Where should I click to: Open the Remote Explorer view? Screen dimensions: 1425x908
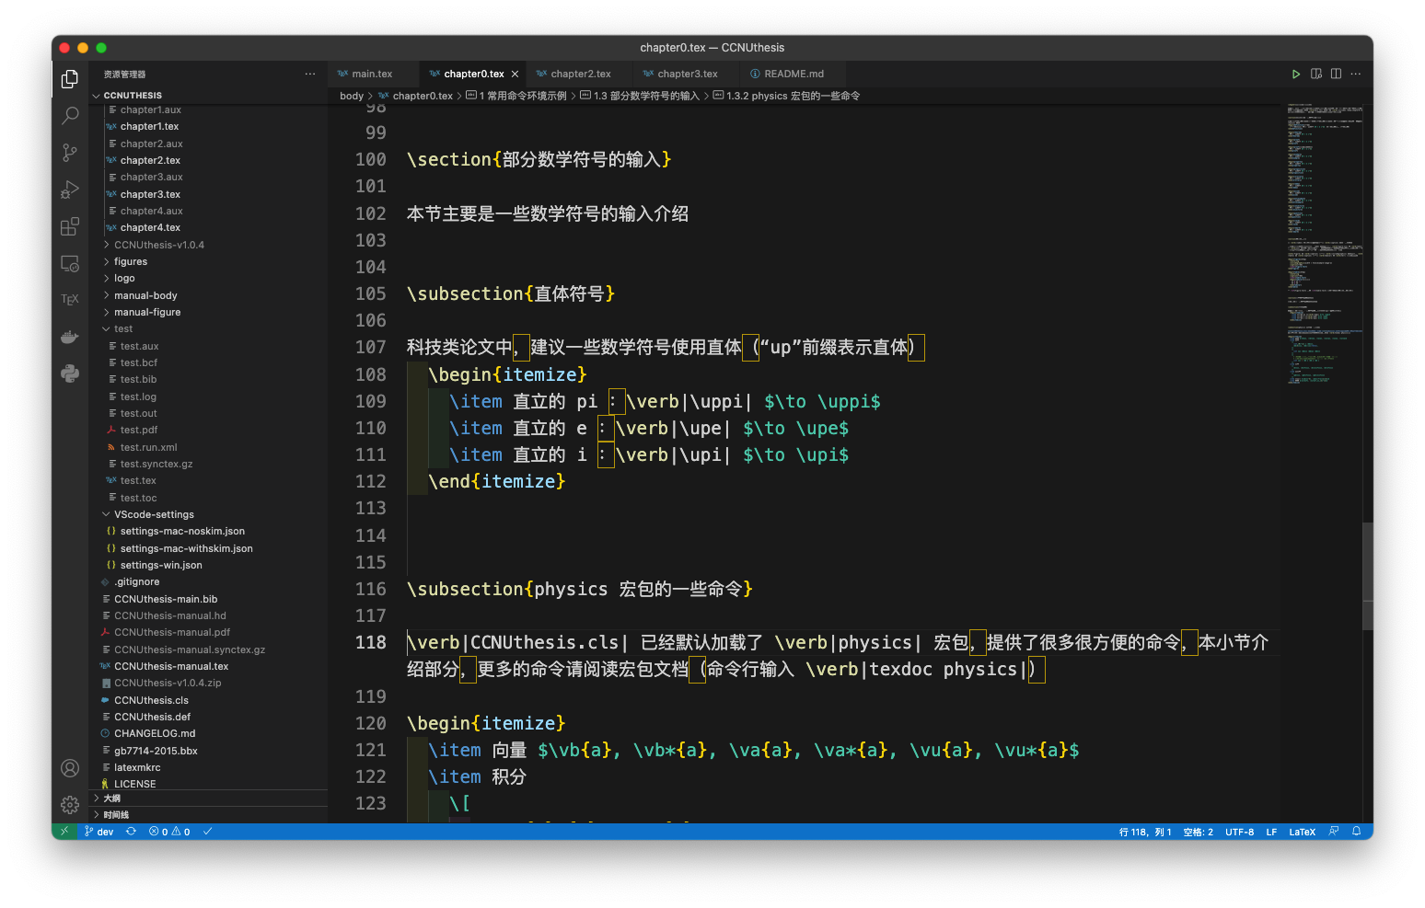tap(70, 263)
